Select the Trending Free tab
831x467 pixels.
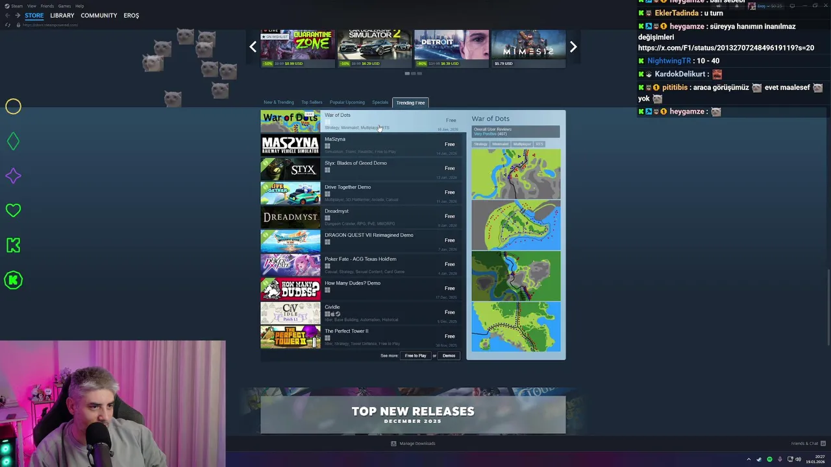pyautogui.click(x=410, y=102)
